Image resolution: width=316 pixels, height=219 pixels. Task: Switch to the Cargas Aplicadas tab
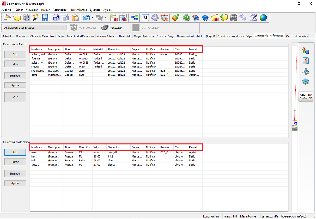[144, 36]
